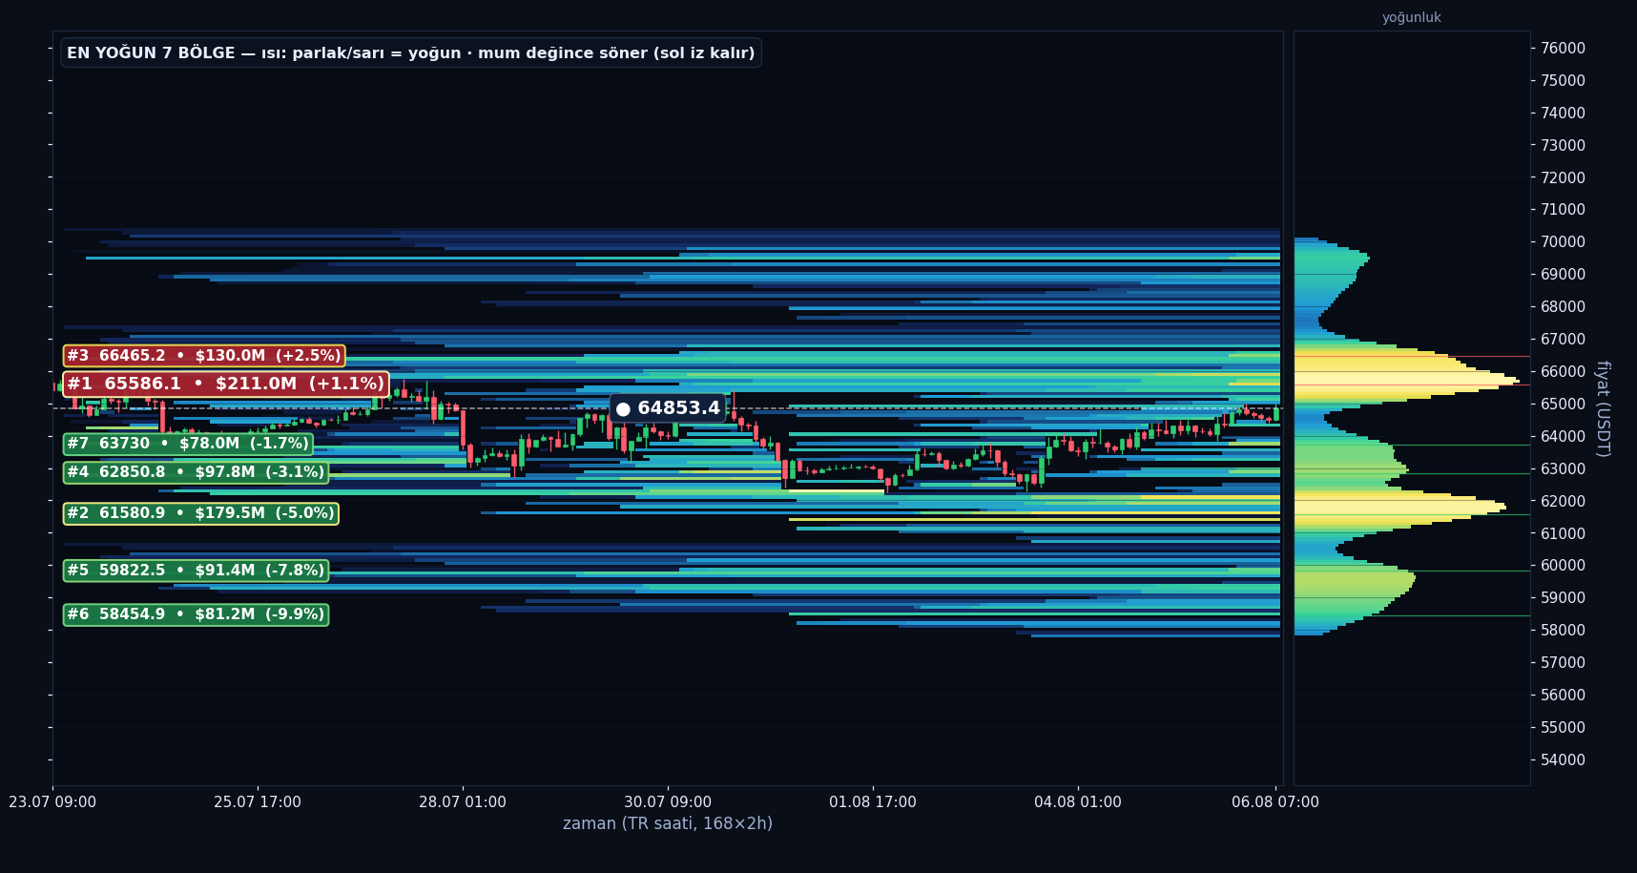
Task: Click the x-axis tick 23.07 09:00
Action: (x=52, y=802)
